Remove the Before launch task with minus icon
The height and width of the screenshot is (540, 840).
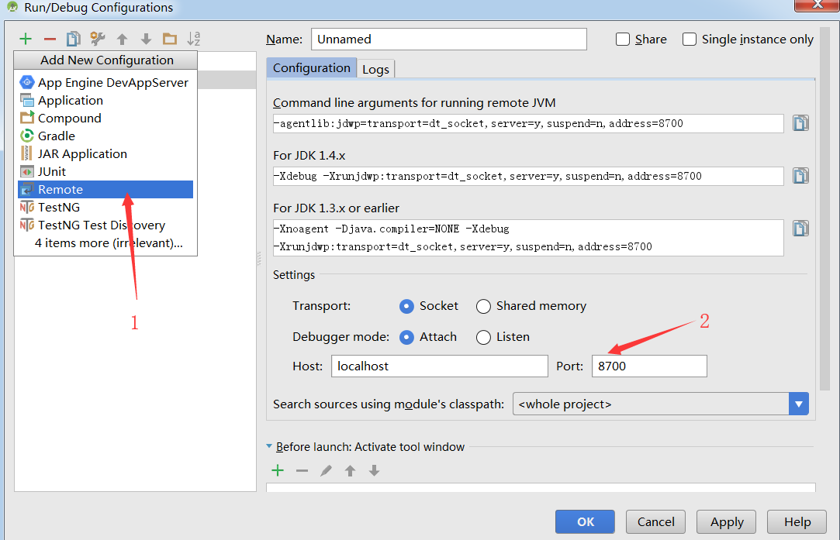[302, 471]
